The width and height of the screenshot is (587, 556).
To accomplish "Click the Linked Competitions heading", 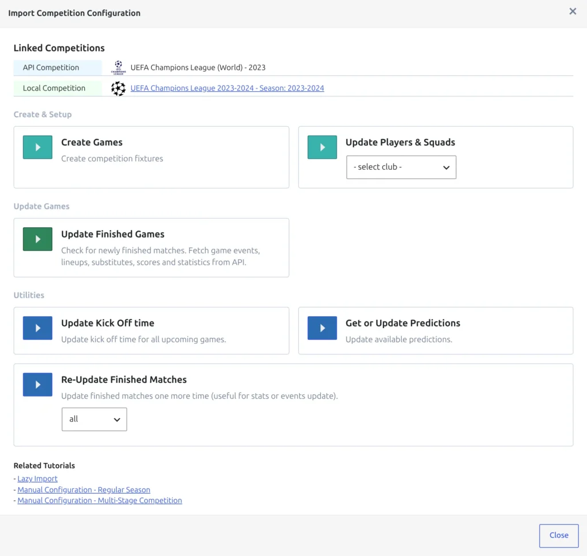I will [59, 48].
